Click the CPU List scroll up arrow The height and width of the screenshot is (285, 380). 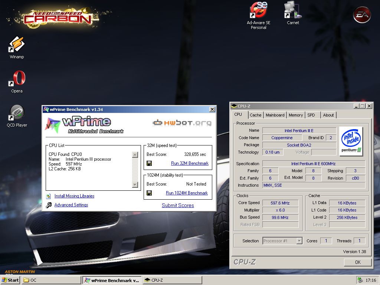click(135, 155)
